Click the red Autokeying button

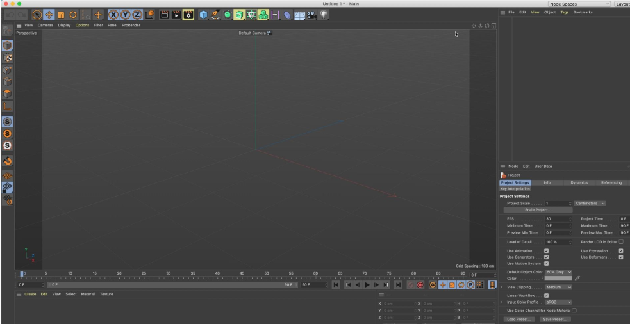click(420, 285)
